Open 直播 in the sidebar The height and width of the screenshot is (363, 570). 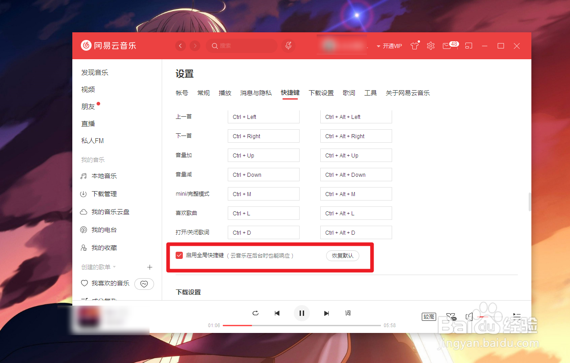pos(88,124)
